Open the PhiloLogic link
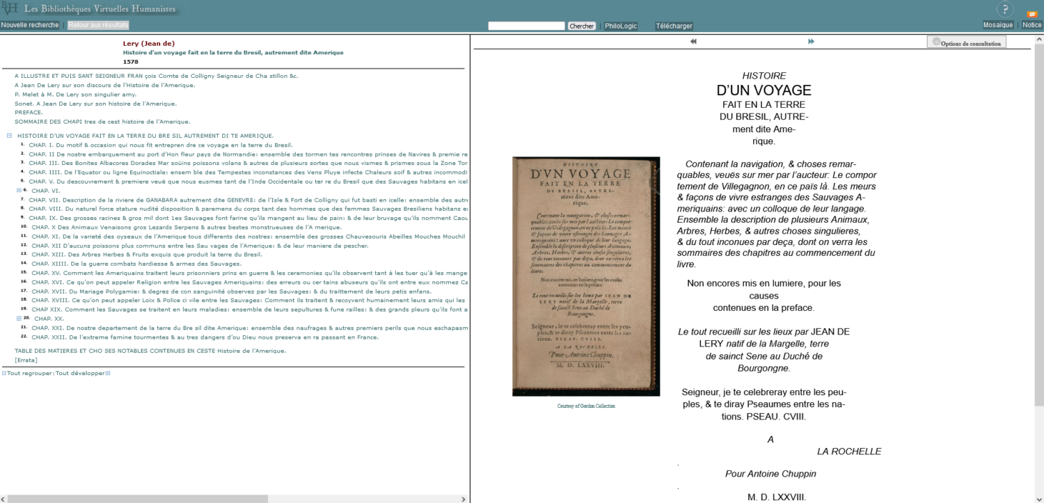1044x503 pixels. click(x=621, y=26)
